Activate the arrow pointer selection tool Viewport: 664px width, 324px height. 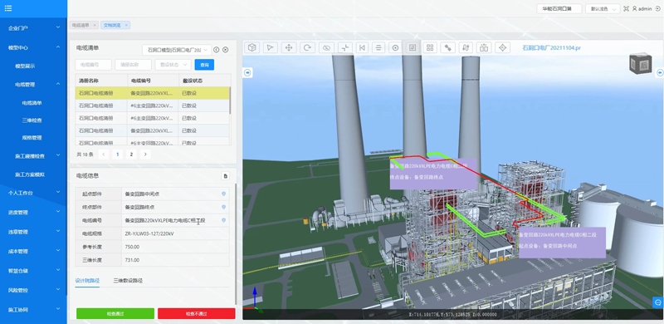(271, 47)
